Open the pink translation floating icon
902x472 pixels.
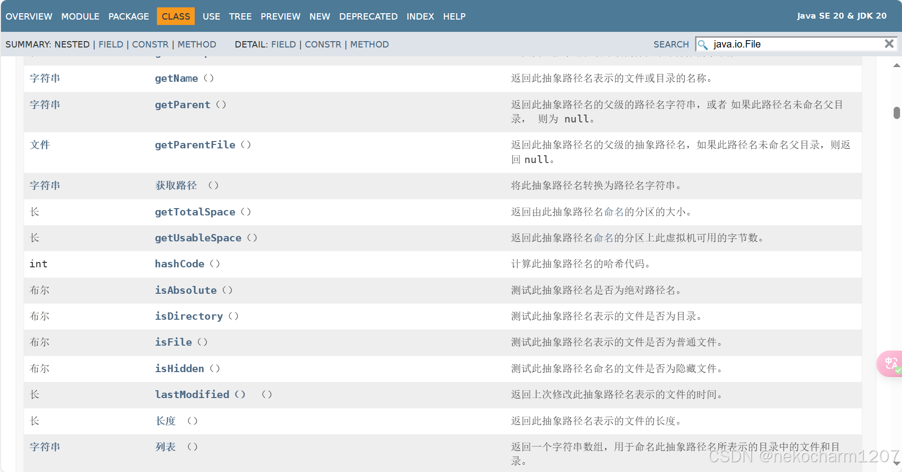(x=890, y=363)
